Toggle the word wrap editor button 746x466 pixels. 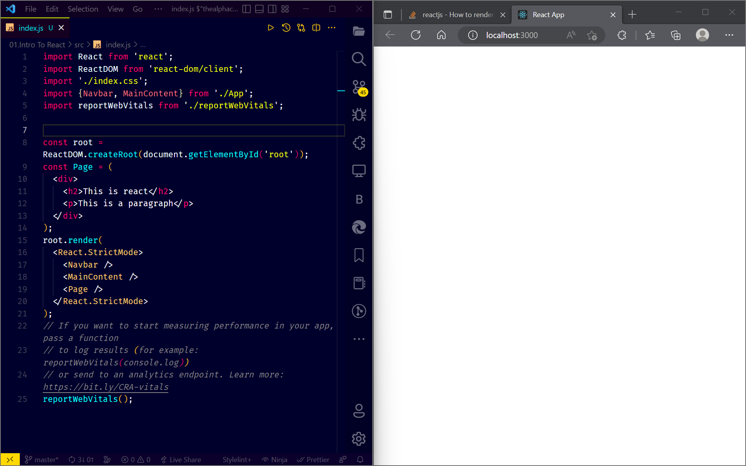coord(317,28)
